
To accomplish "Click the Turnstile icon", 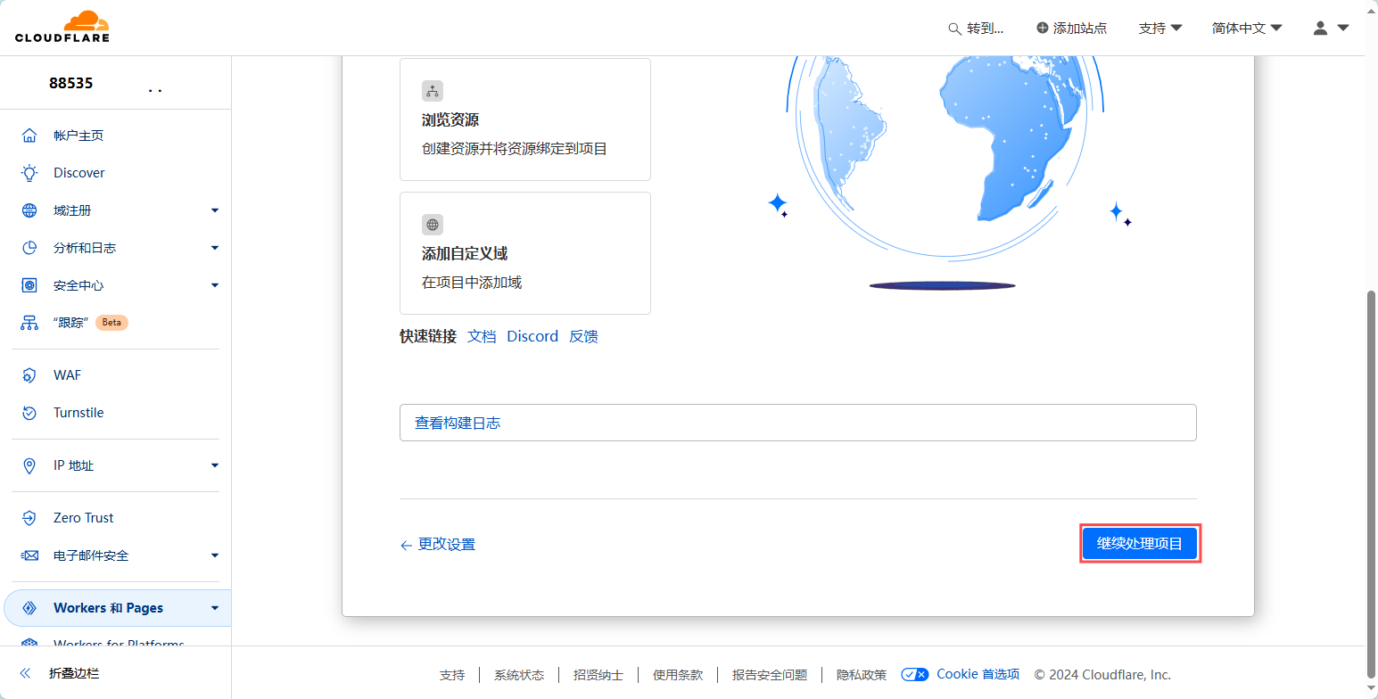I will [x=29, y=413].
